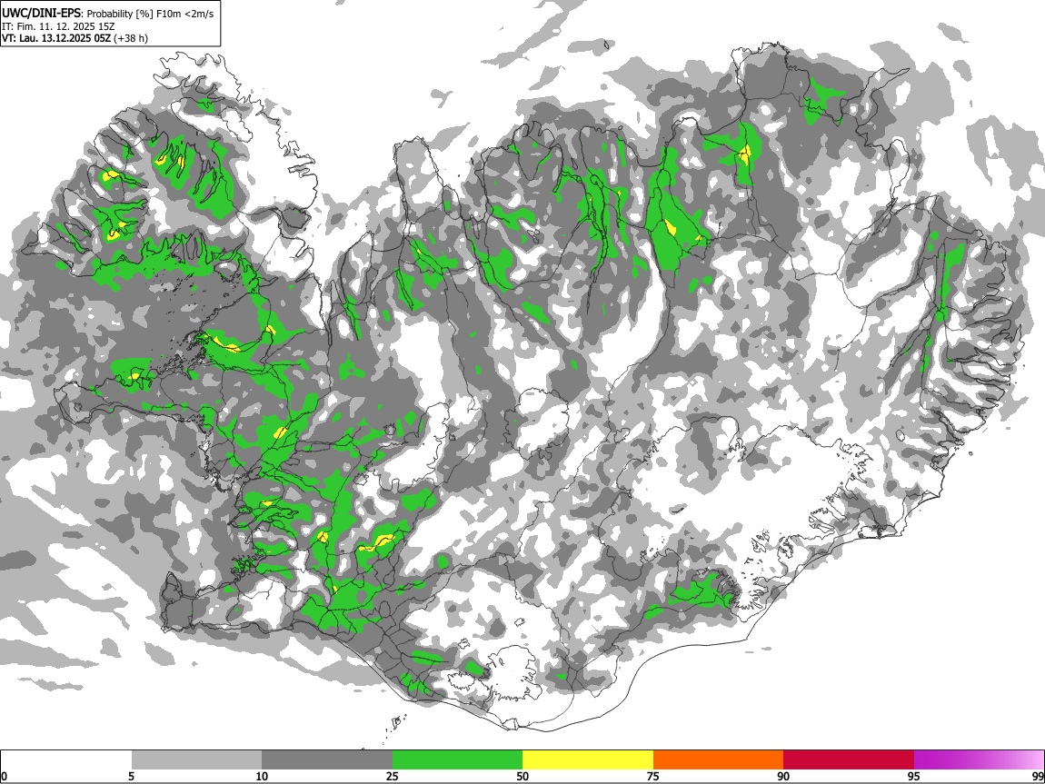Click the 'VT: Lau. 13.12.2025 05Z' text

[56, 38]
